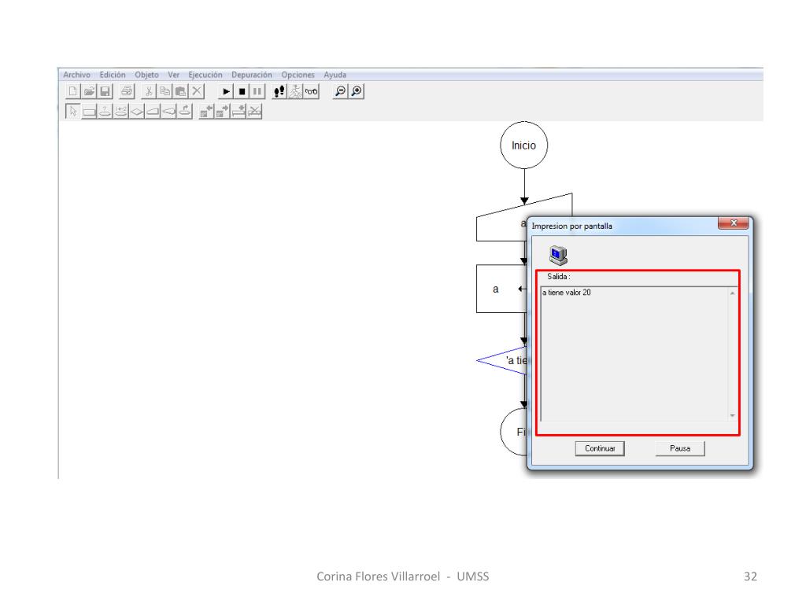Select the arrow cursor selection tool
806x604 pixels.
[73, 112]
